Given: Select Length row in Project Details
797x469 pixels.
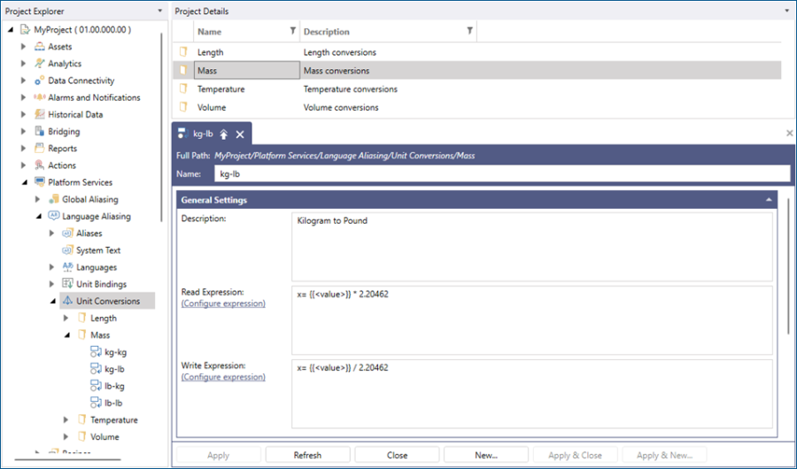Looking at the screenshot, I should click(x=476, y=52).
